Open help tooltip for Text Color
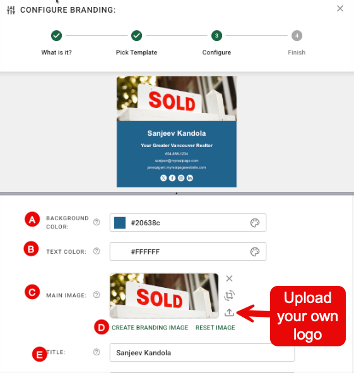 pos(97,251)
